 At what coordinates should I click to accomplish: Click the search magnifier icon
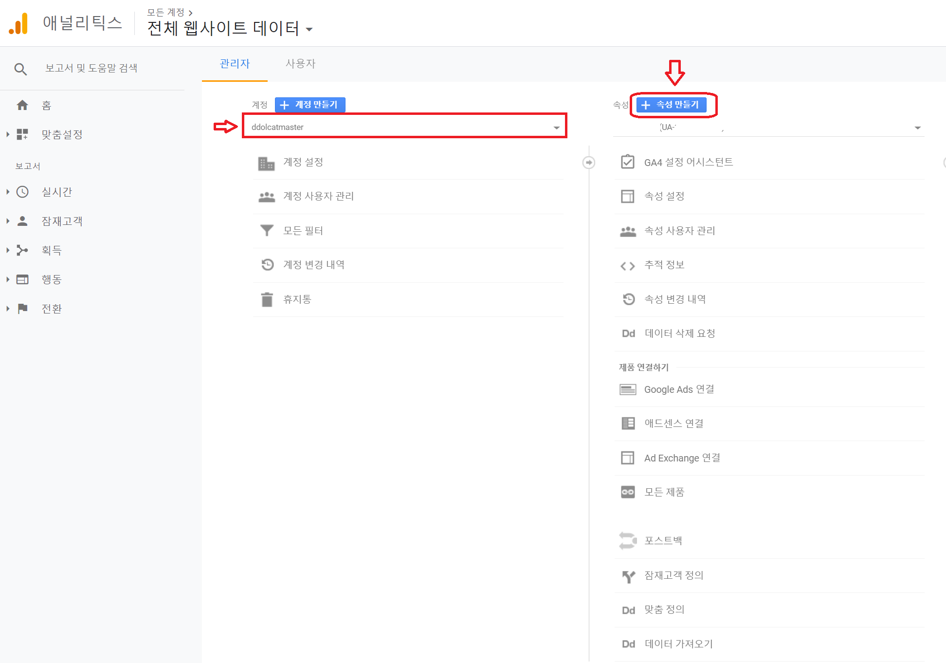20,69
